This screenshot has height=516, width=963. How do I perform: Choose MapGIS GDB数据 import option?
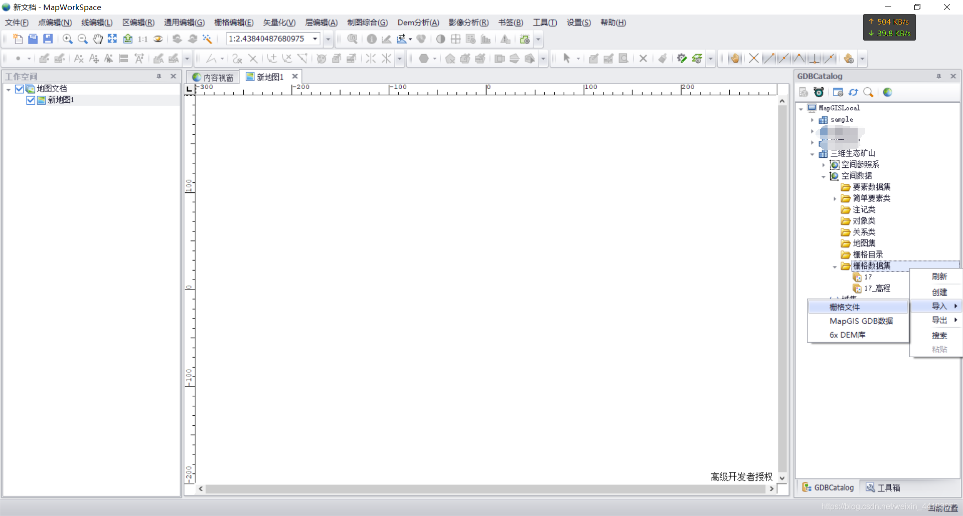pyautogui.click(x=858, y=321)
